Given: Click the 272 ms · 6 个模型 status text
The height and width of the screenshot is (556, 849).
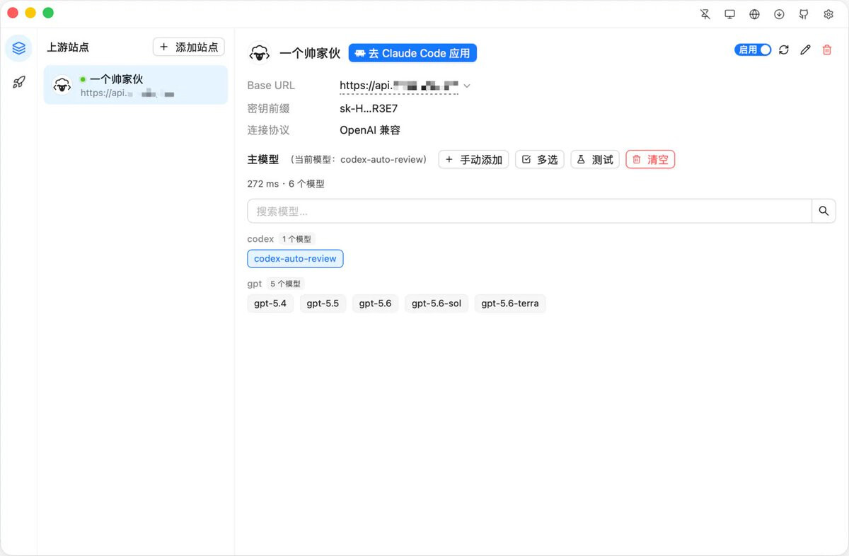Looking at the screenshot, I should tap(286, 184).
